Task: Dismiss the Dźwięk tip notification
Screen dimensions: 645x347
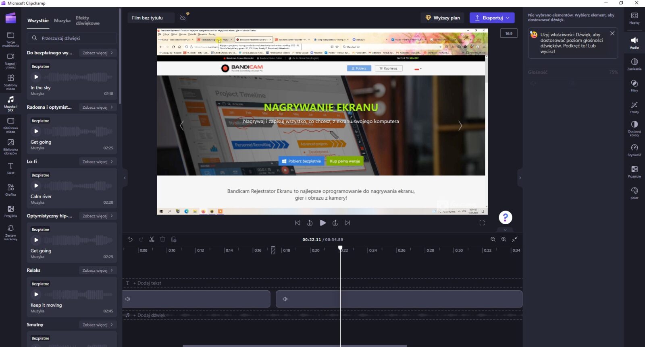Action: click(x=612, y=33)
